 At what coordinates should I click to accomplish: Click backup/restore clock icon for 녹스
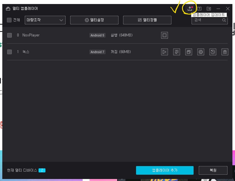pos(213,52)
